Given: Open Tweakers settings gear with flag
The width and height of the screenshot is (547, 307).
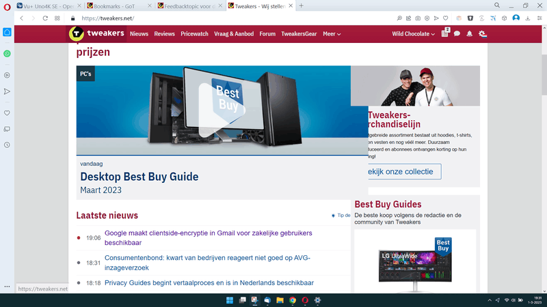Looking at the screenshot, I should (x=483, y=33).
